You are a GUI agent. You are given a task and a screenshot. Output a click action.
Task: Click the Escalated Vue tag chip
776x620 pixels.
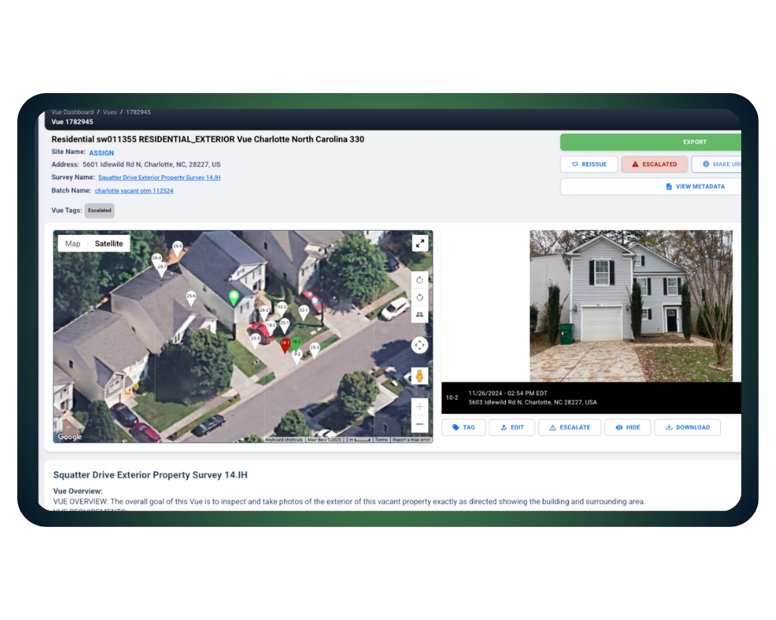99,211
